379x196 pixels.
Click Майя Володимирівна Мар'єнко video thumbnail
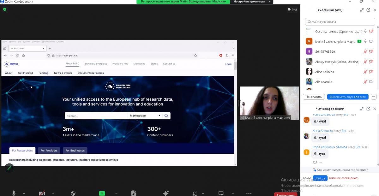point(269,103)
